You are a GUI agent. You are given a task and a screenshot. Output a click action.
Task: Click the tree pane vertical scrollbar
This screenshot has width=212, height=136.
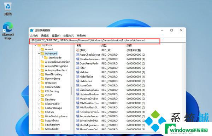pyautogui.click(x=72, y=90)
